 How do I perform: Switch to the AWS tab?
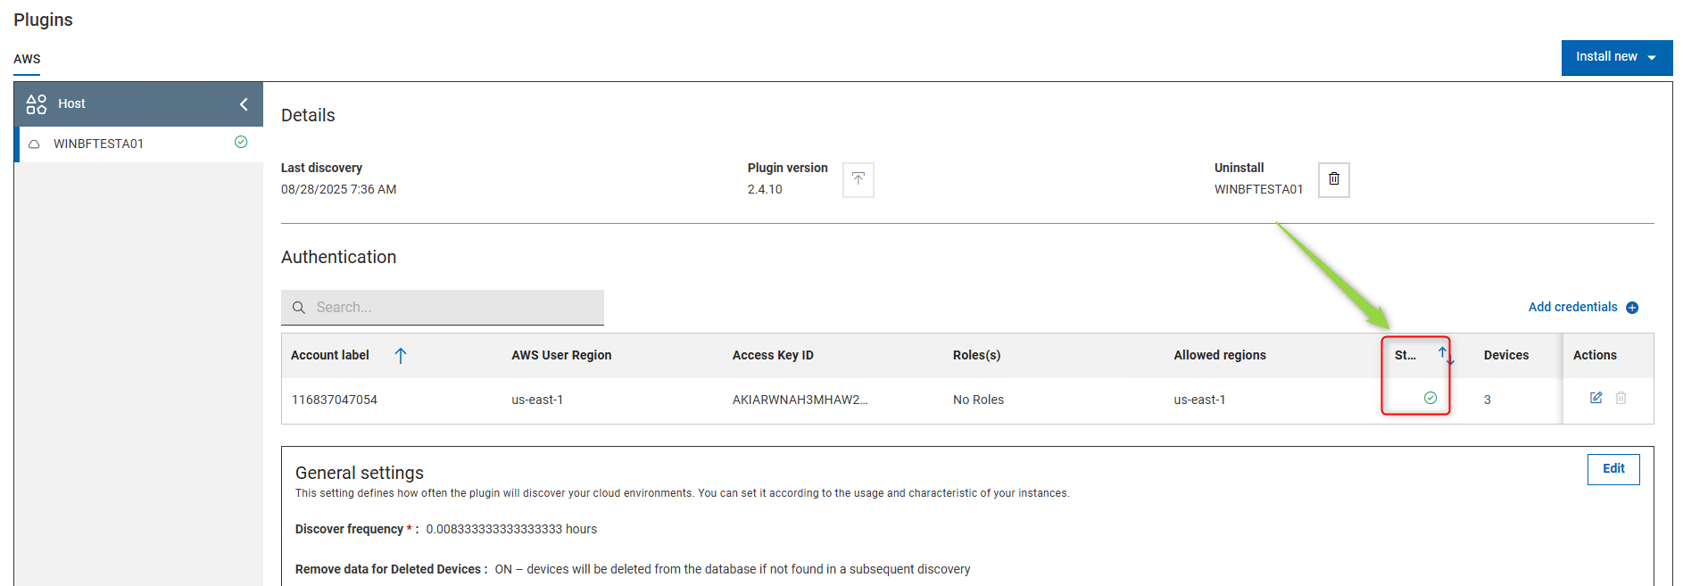(x=27, y=59)
